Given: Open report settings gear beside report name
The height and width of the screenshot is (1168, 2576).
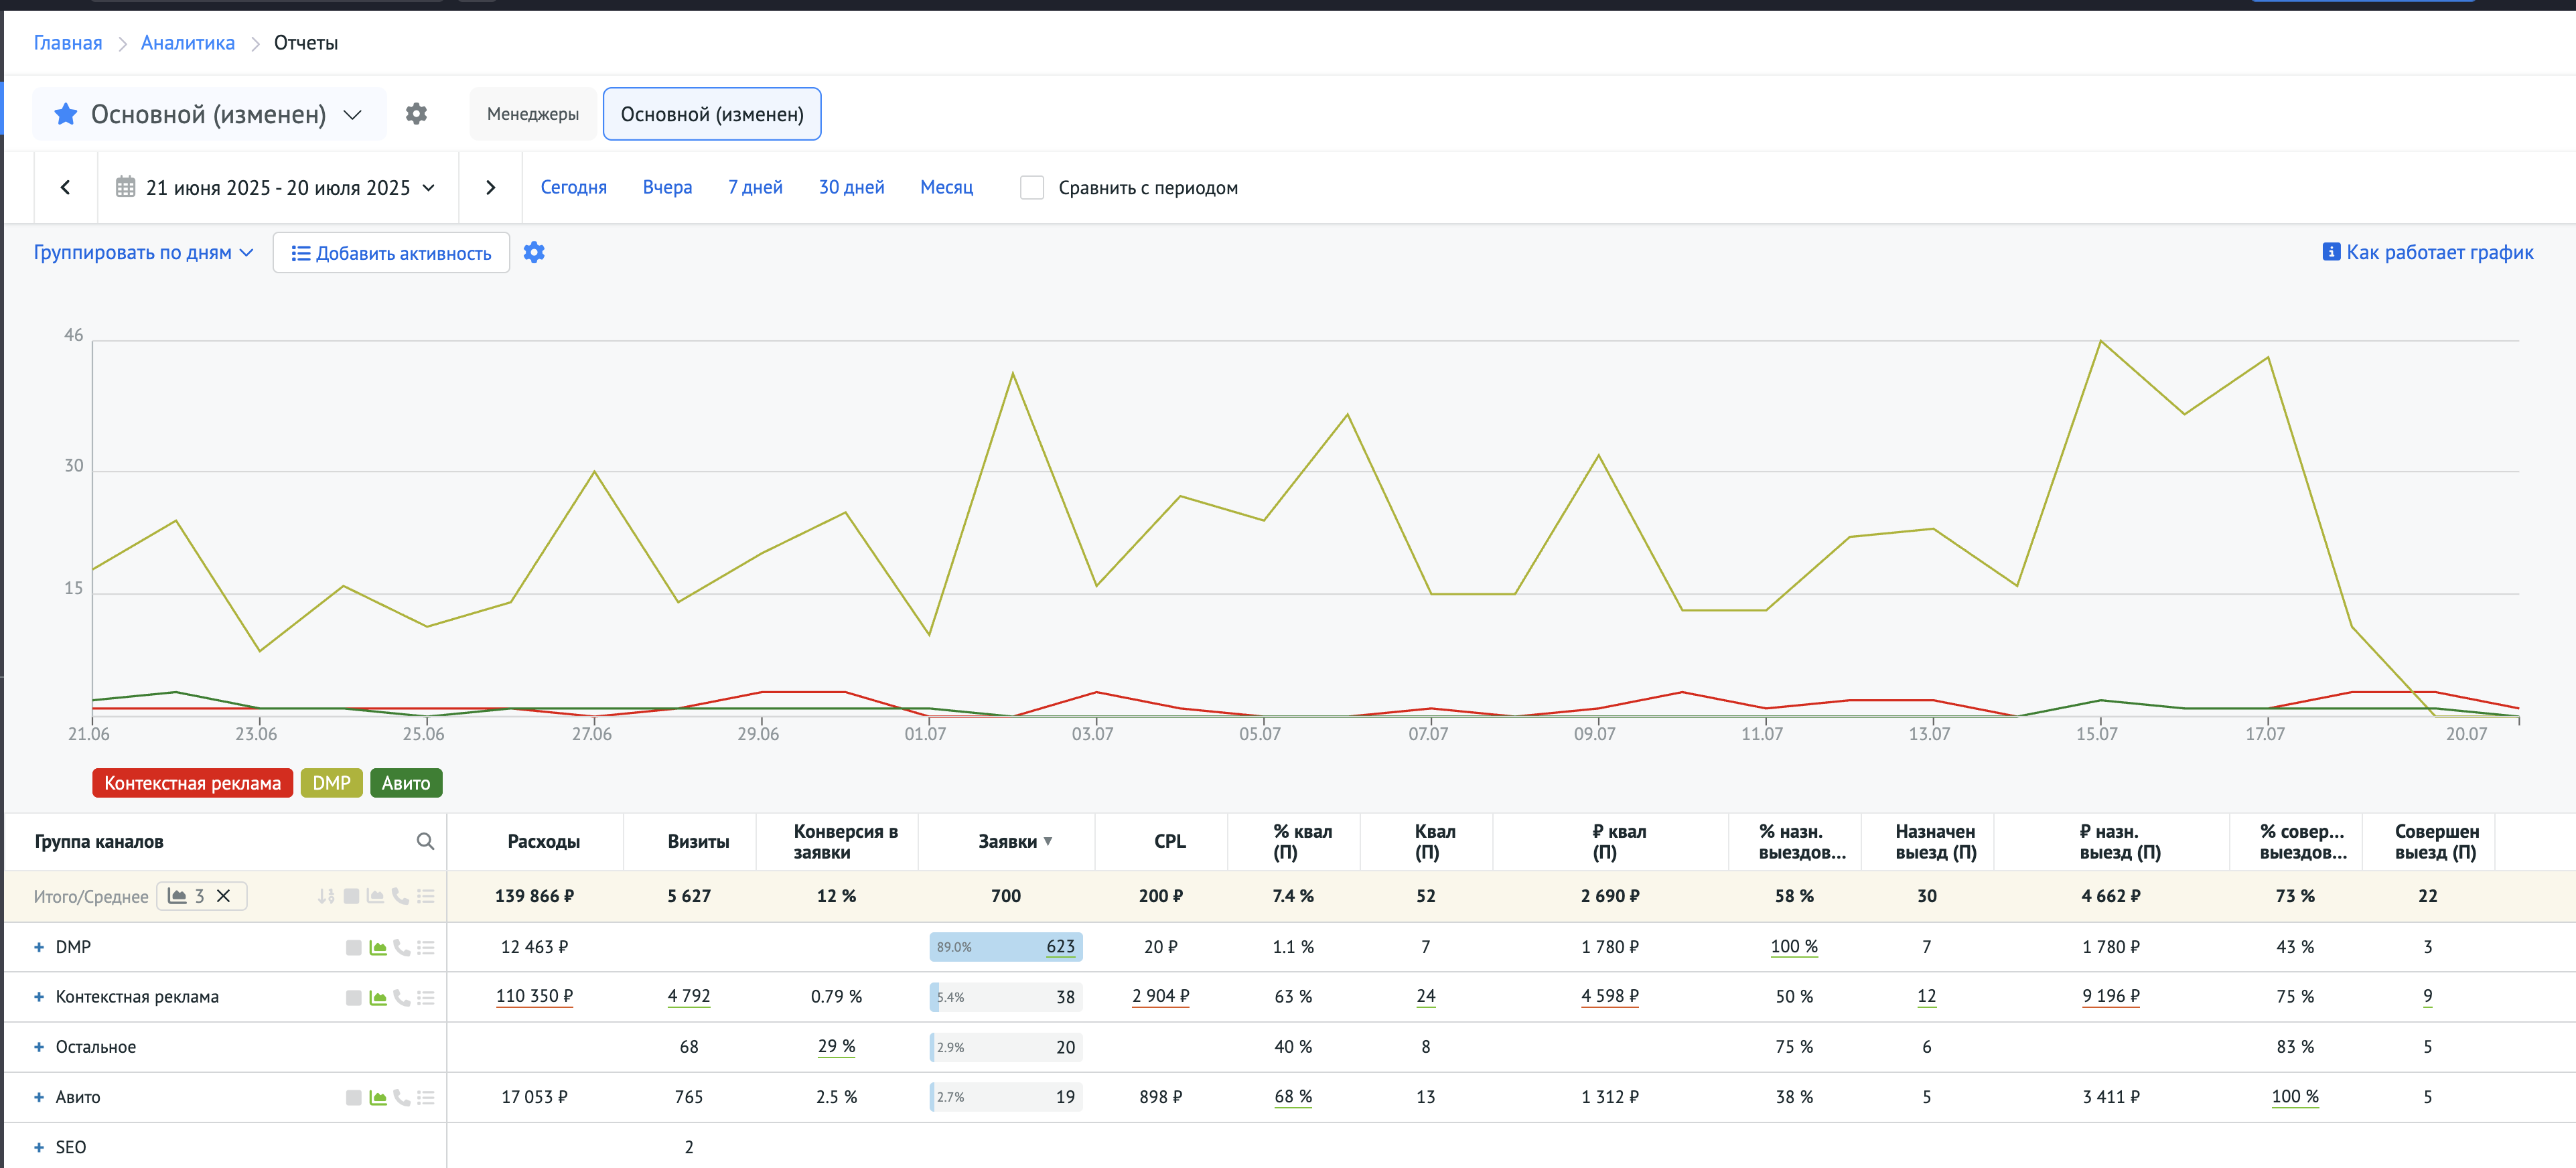Looking at the screenshot, I should point(416,114).
